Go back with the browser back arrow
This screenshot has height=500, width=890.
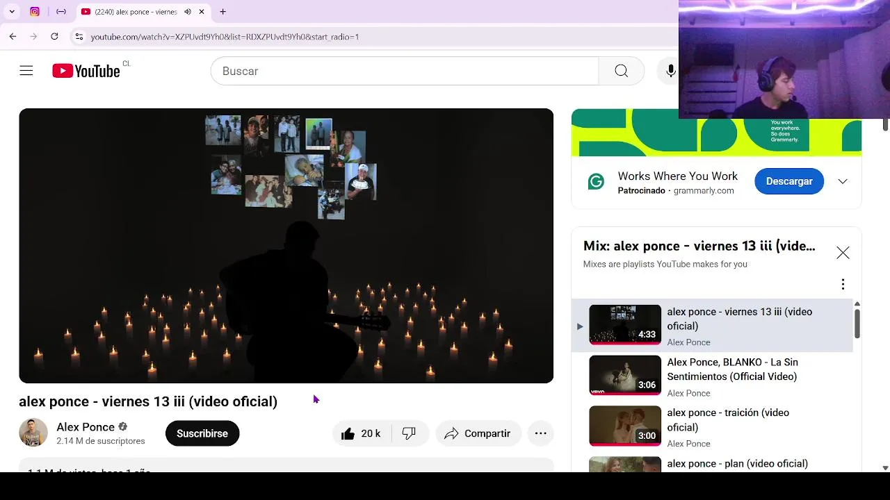[x=13, y=36]
